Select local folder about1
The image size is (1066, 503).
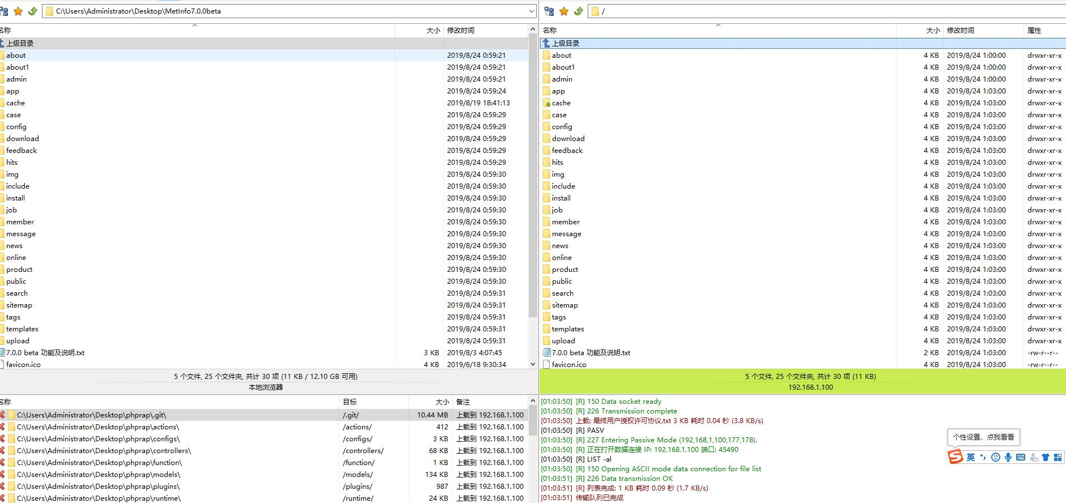pos(18,67)
